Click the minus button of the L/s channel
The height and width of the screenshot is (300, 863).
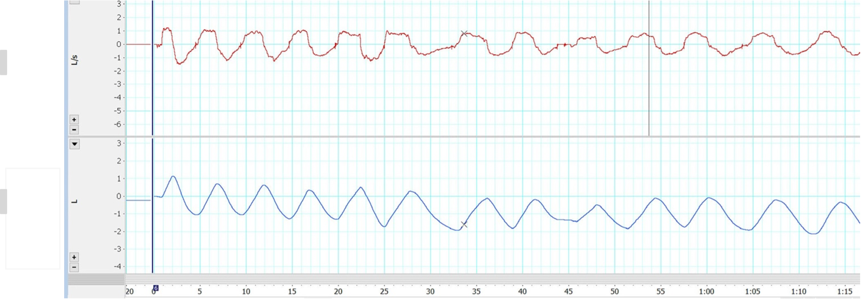point(74,130)
